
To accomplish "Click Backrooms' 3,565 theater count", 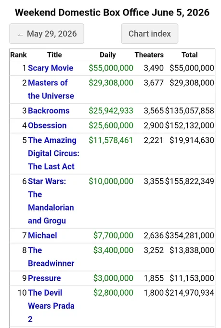I will 154,110.
